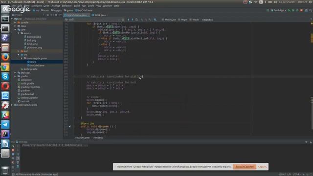Screen dimensions: 313x176
Task: Click the IntelliJ IDEA icon in the launcher
Action: pyautogui.click(x=5, y=134)
